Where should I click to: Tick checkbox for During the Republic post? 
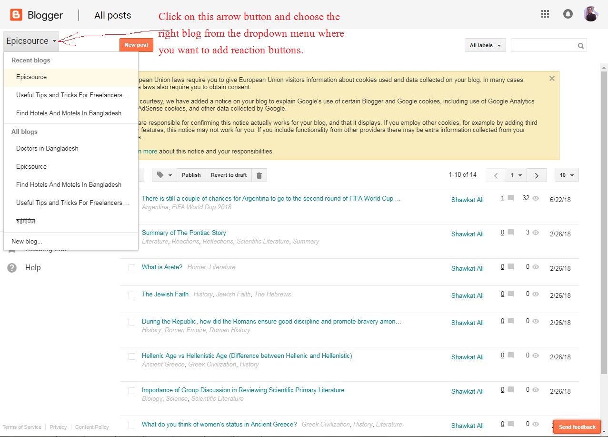[132, 322]
